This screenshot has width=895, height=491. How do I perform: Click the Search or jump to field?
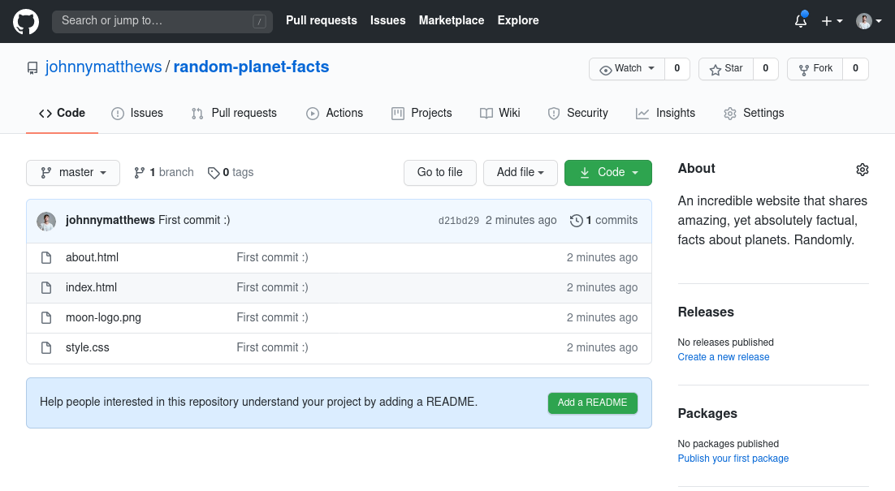coord(162,20)
